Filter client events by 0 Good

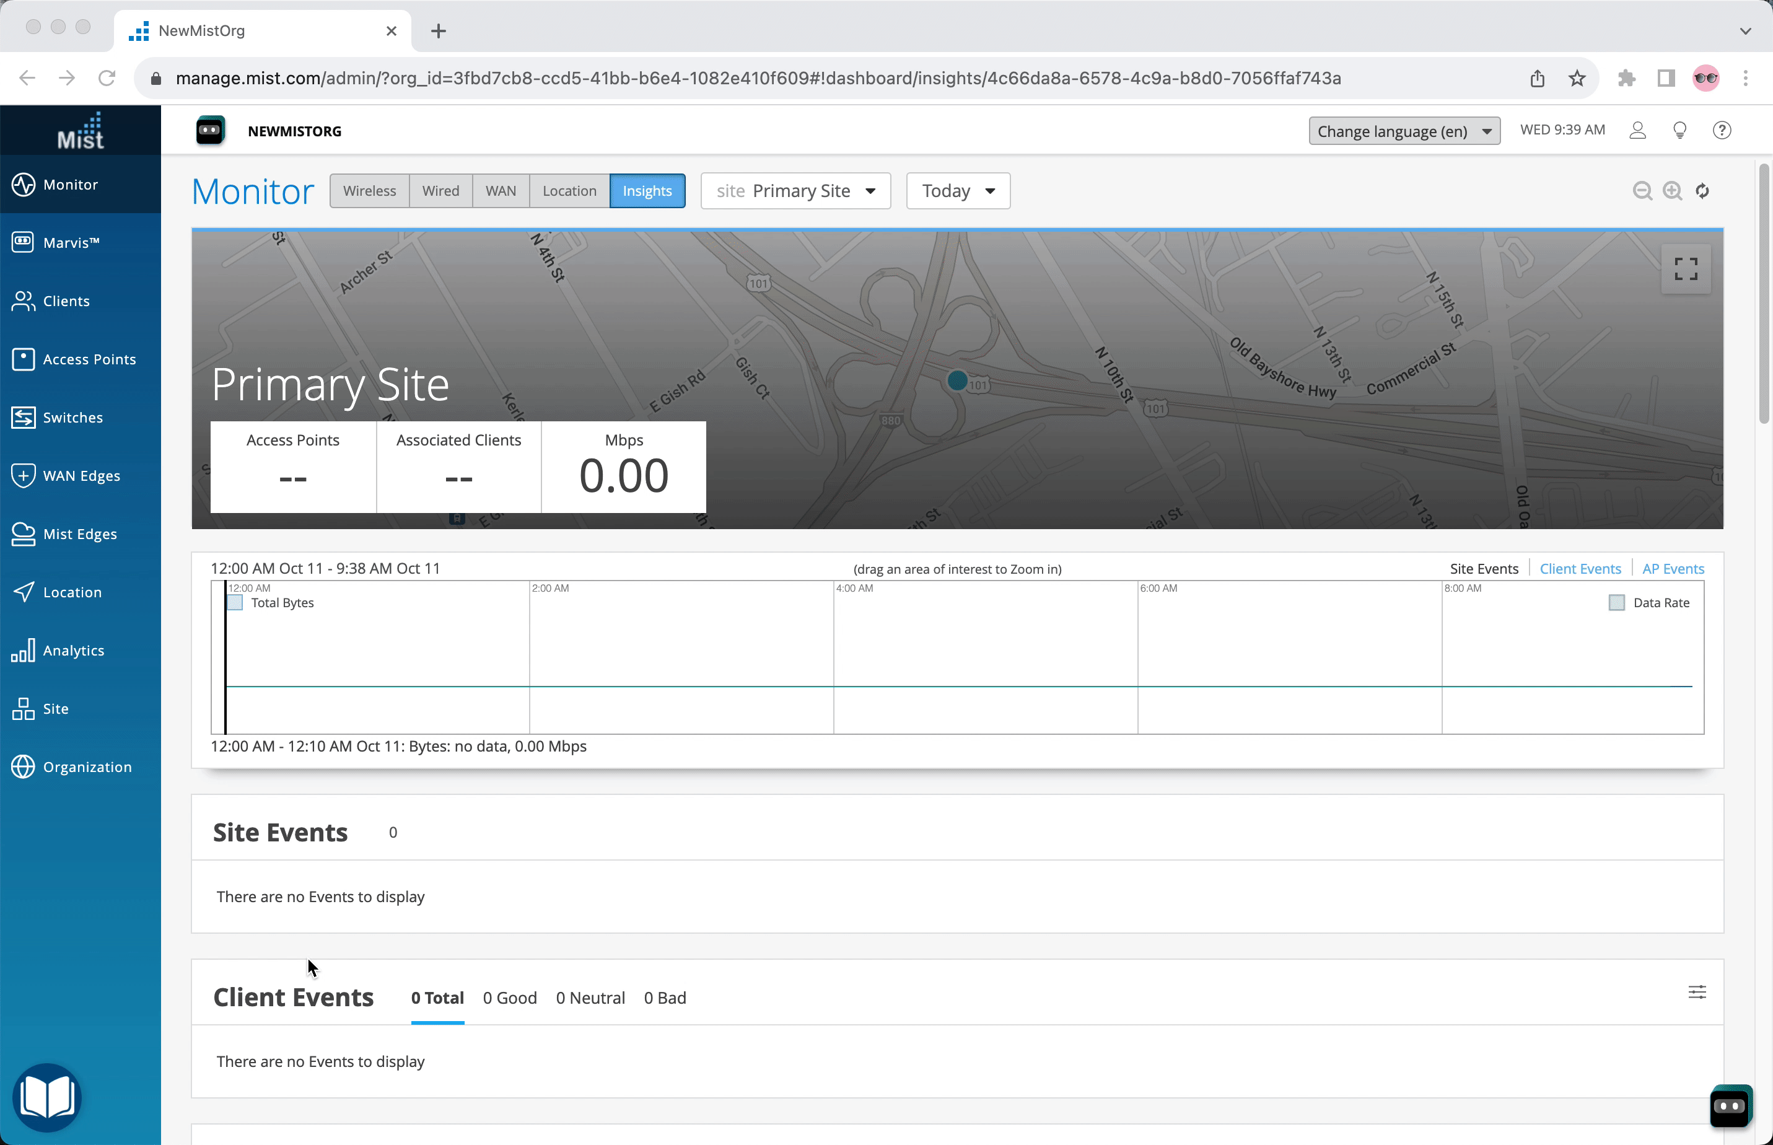point(509,998)
